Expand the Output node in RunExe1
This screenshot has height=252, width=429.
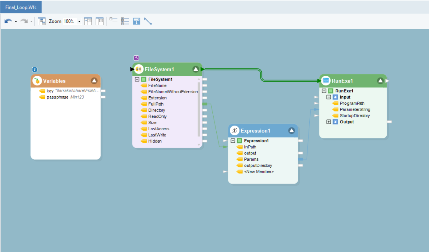[329, 122]
